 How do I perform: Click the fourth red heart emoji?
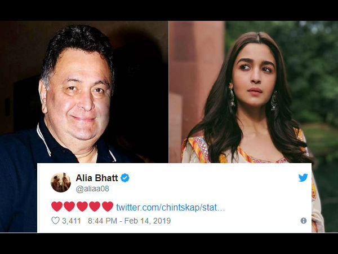coord(95,207)
